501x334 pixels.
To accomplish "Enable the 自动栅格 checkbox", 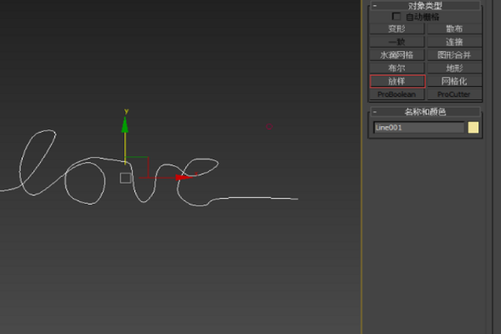I will click(x=396, y=17).
